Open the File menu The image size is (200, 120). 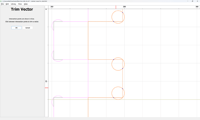click(x=2, y=4)
